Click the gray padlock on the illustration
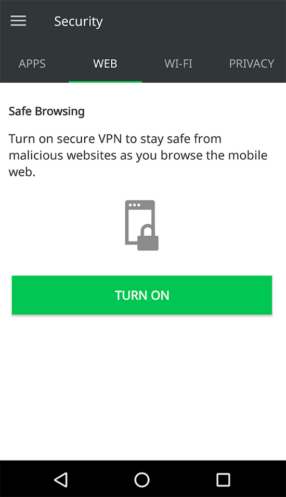 click(x=148, y=237)
